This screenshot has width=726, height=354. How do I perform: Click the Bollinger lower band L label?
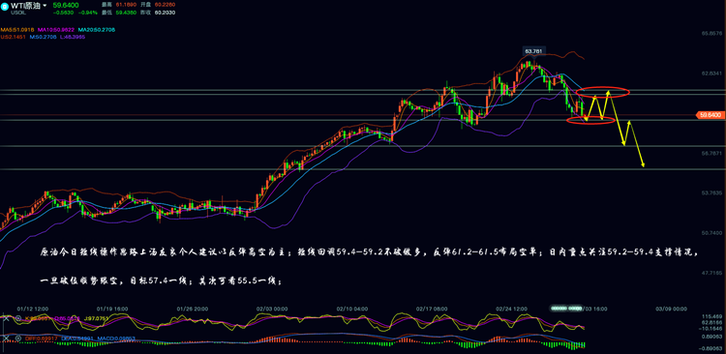73,37
